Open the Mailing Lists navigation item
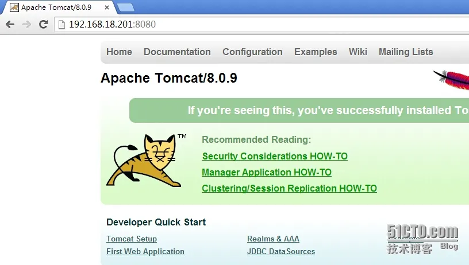 [x=406, y=52]
